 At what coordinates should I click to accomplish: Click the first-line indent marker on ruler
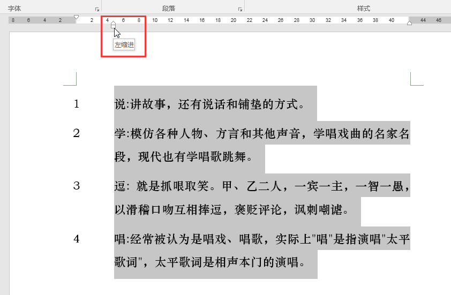point(76,17)
